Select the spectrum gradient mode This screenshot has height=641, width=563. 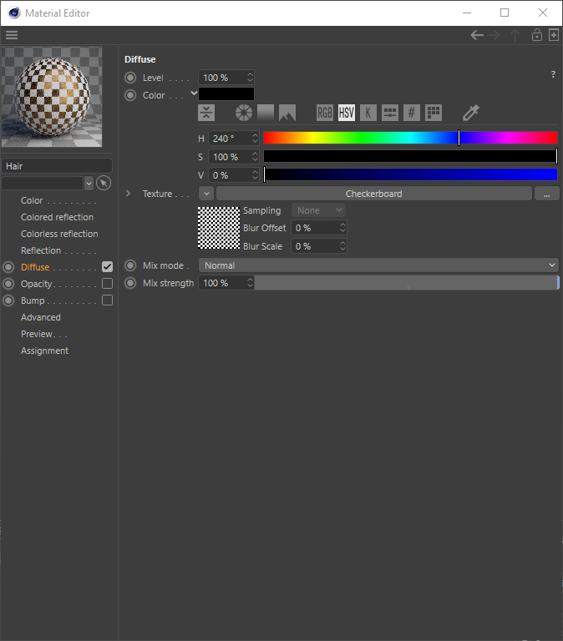point(266,113)
